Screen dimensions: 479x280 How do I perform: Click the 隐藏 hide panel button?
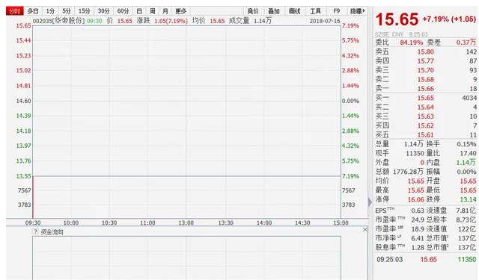pyautogui.click(x=358, y=11)
